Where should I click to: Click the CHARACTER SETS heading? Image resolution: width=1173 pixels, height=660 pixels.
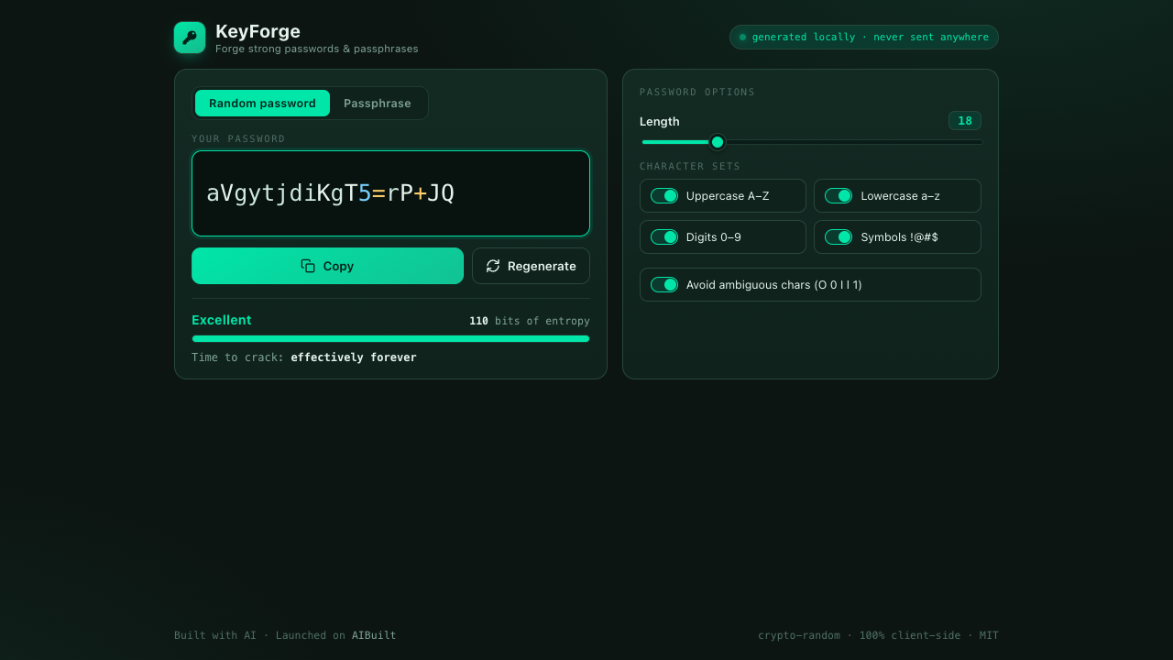[x=690, y=167]
